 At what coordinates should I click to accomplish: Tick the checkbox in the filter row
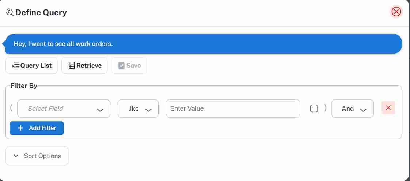pyautogui.click(x=314, y=109)
